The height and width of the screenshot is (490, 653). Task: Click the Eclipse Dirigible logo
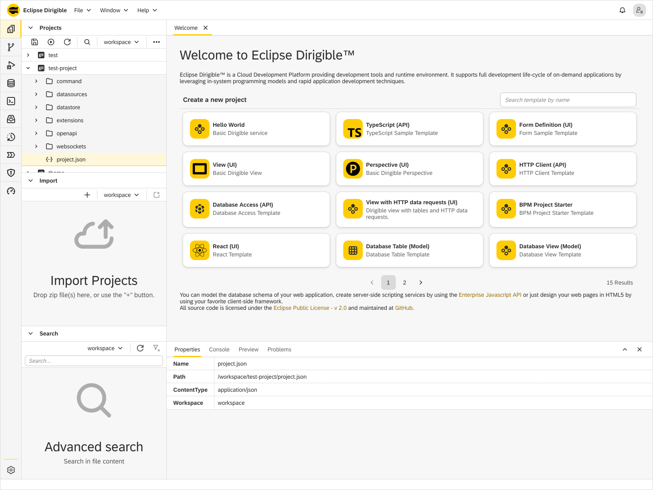point(13,10)
